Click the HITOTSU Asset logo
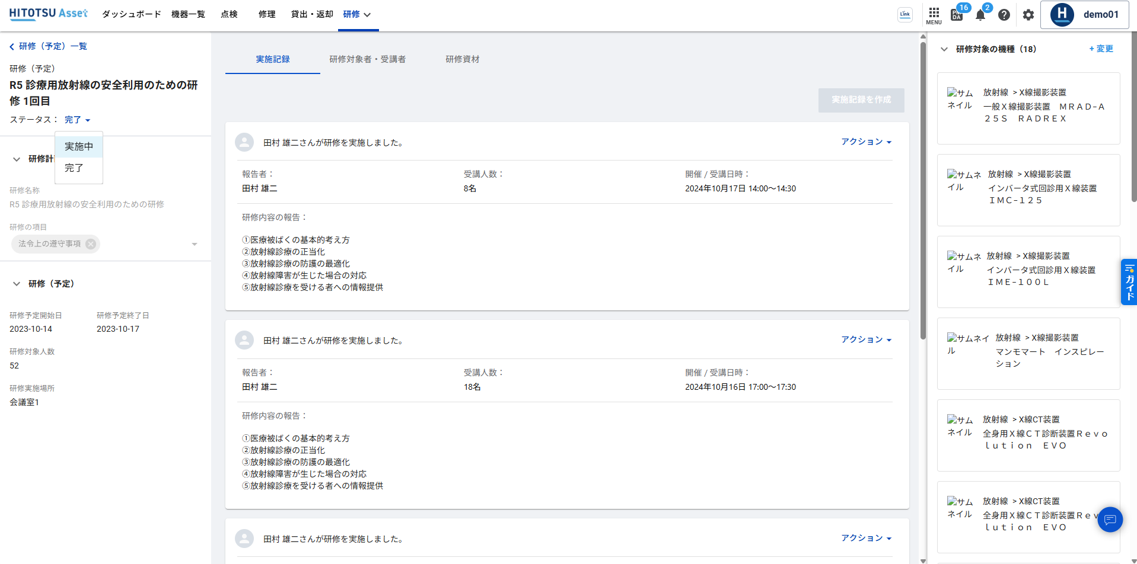 [49, 14]
